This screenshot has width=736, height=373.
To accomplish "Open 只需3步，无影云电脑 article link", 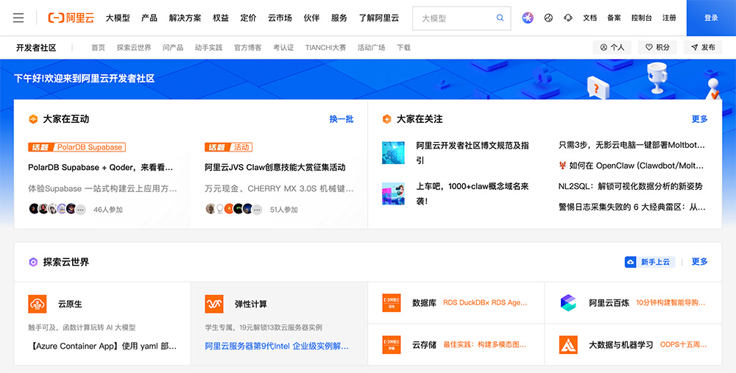I will tap(631, 145).
